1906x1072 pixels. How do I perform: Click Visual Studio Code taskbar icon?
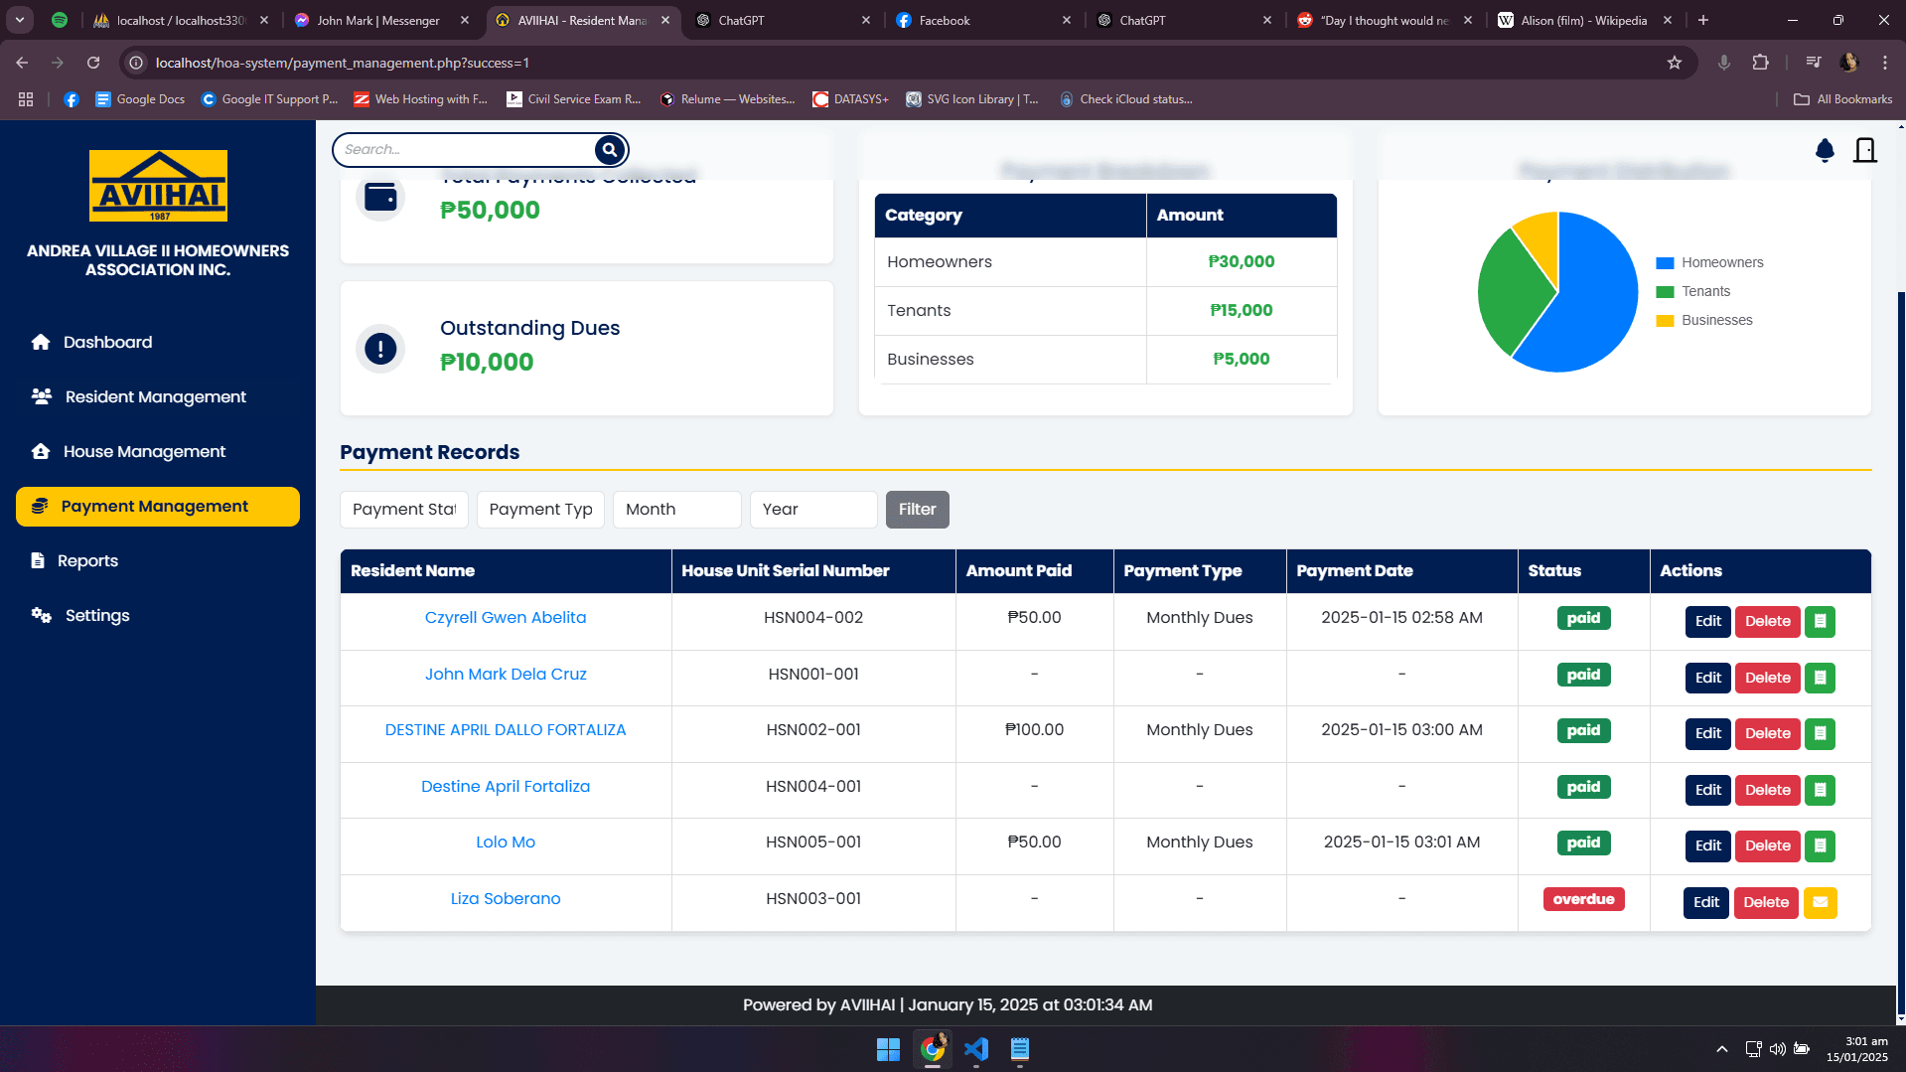(975, 1049)
